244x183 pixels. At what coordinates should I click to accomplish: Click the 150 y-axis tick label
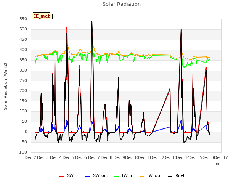point(23,101)
